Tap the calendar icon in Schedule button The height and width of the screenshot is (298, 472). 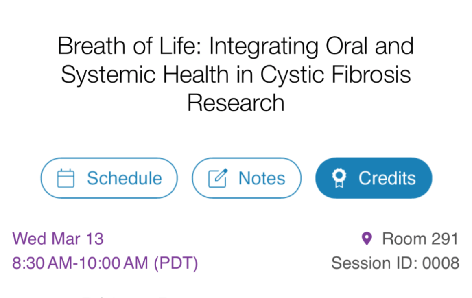[66, 178]
